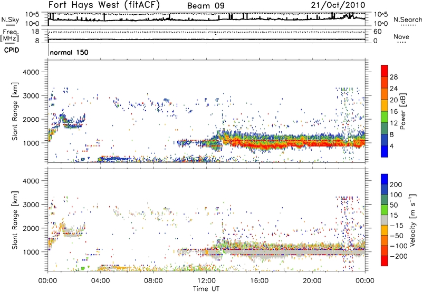The width and height of the screenshot is (422, 292).
Task: Click the '12:00' time tick label
Action: [206, 281]
